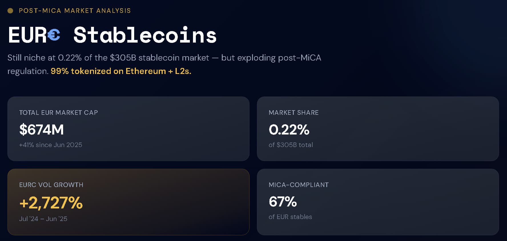Click the 'of $305B total' caption
507x241 pixels.
(x=291, y=145)
